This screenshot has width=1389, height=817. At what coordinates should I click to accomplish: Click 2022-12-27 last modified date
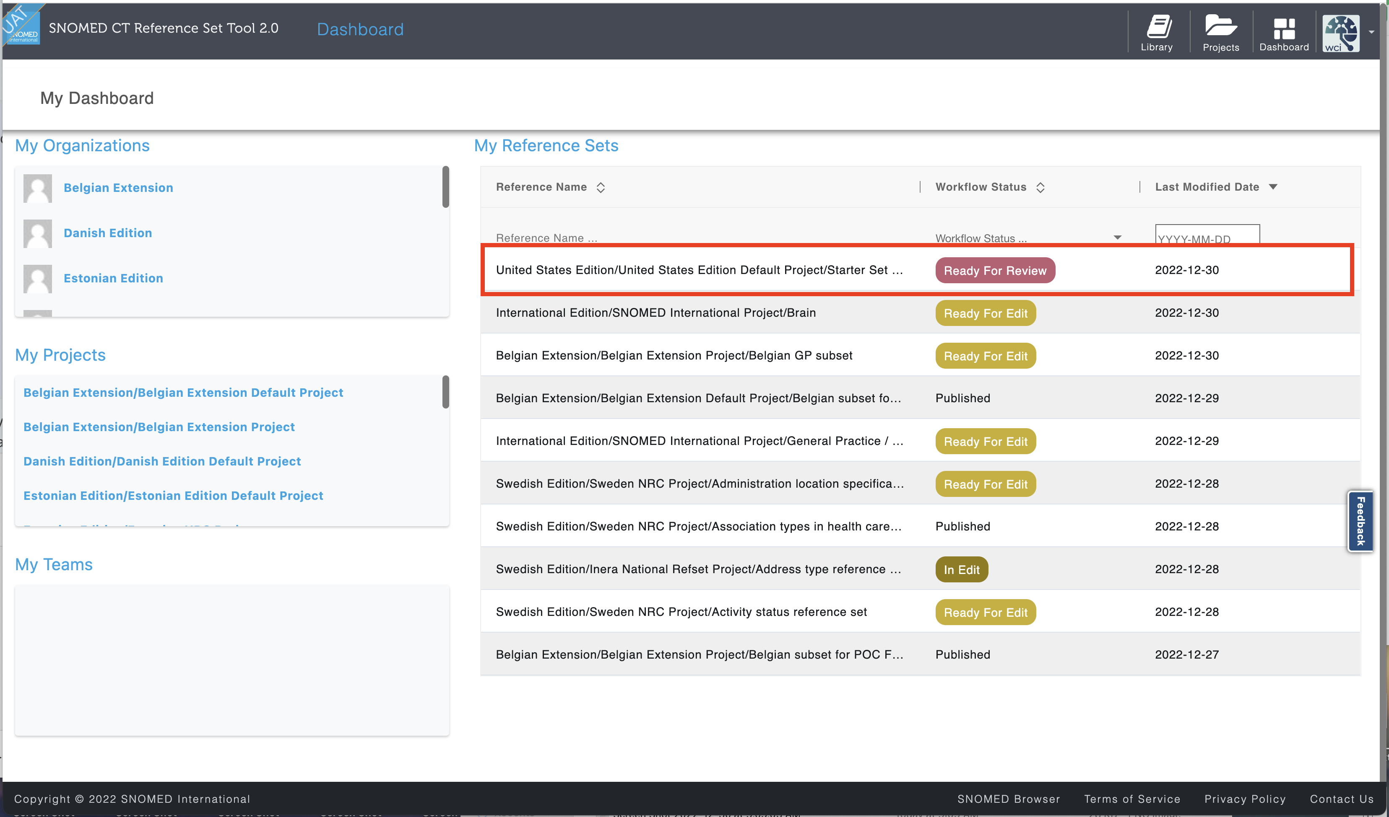pyautogui.click(x=1187, y=654)
